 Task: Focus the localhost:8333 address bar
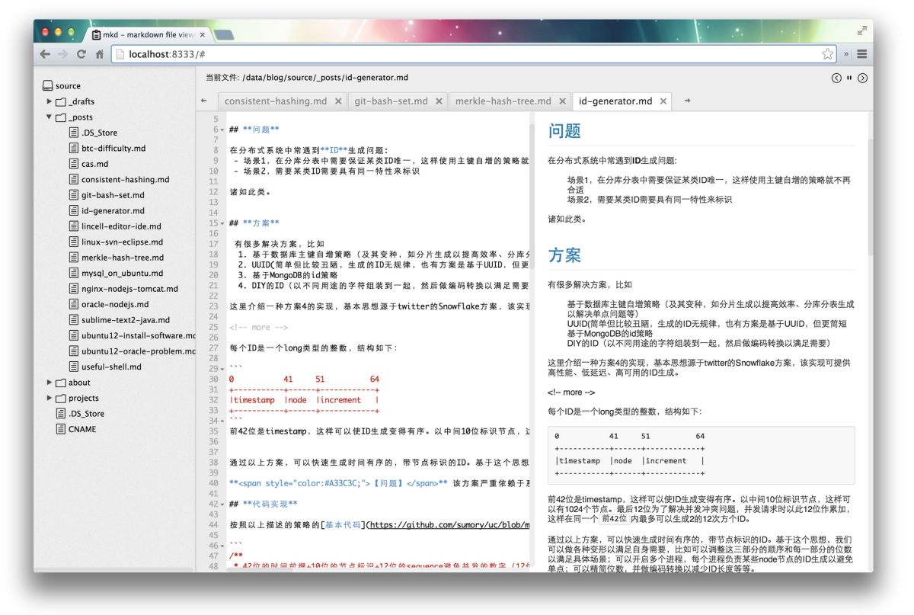(474, 54)
